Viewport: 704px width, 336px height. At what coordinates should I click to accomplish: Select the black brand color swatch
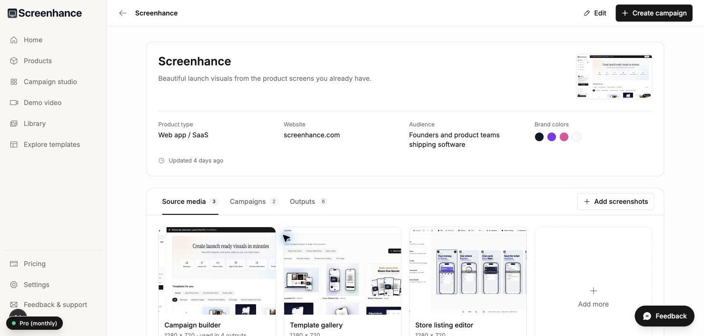[539, 137]
